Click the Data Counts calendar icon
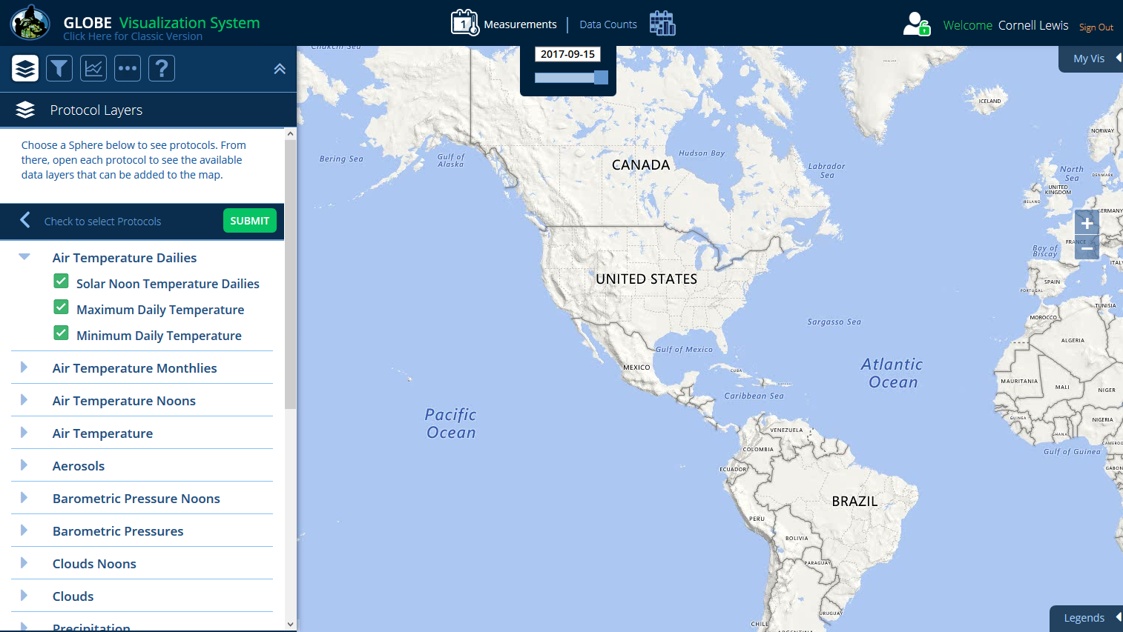1123x632 pixels. pos(662,23)
